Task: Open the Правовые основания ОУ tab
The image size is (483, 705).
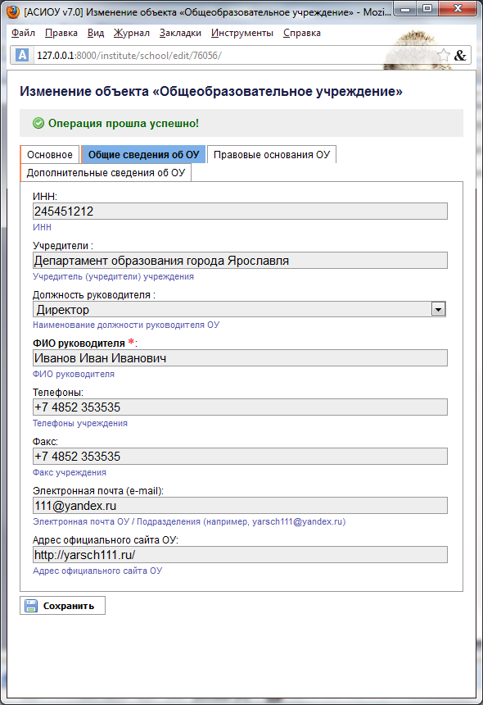Action: coord(272,155)
